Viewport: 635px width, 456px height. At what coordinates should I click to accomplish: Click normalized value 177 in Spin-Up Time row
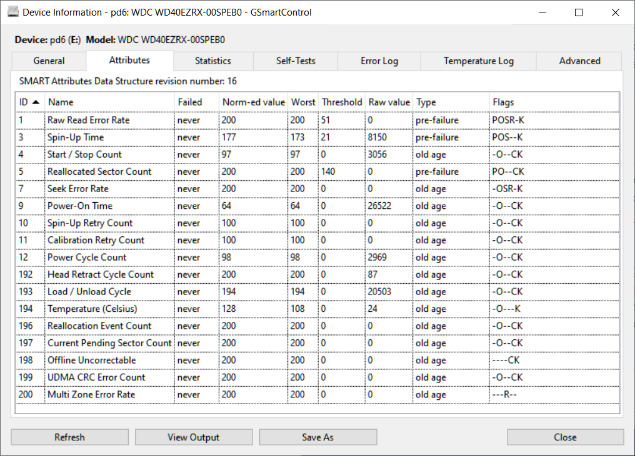coord(229,137)
